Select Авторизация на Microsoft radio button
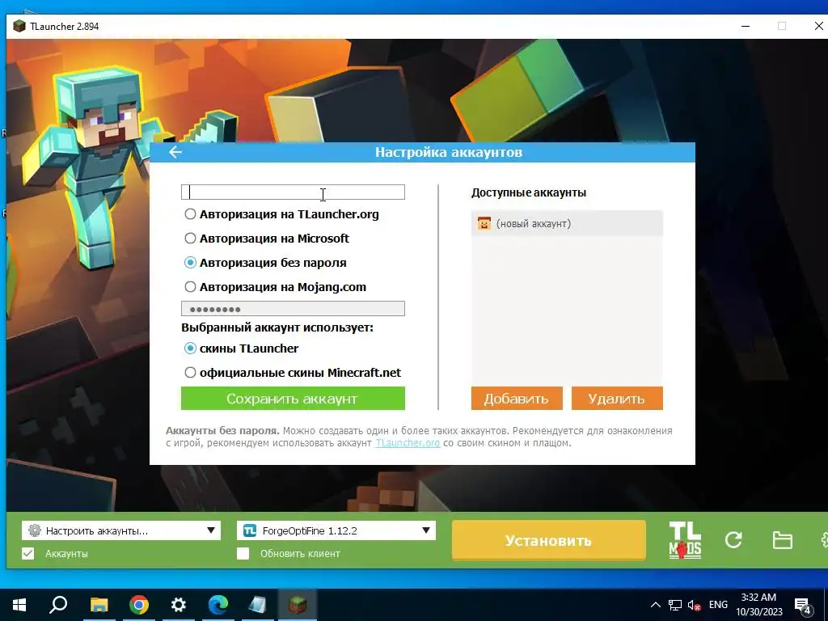Viewport: 828px width, 621px height. pyautogui.click(x=190, y=239)
